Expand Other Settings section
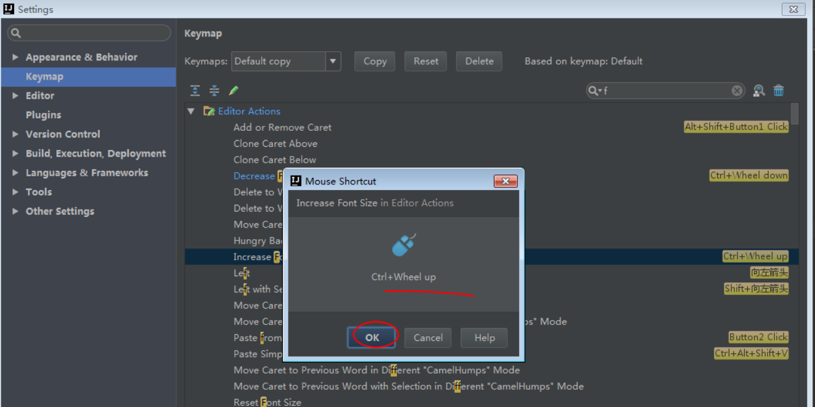Screen dimensions: 815x407 (x=15, y=211)
